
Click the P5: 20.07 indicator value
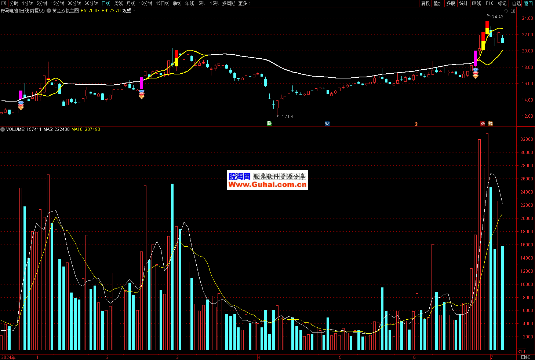[90, 11]
